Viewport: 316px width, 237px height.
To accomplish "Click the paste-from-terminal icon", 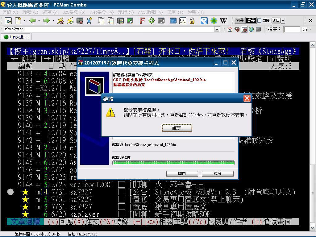I will coord(121,21).
